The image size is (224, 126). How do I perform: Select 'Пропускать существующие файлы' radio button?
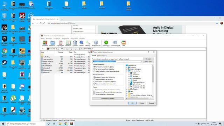[x=94, y=82]
